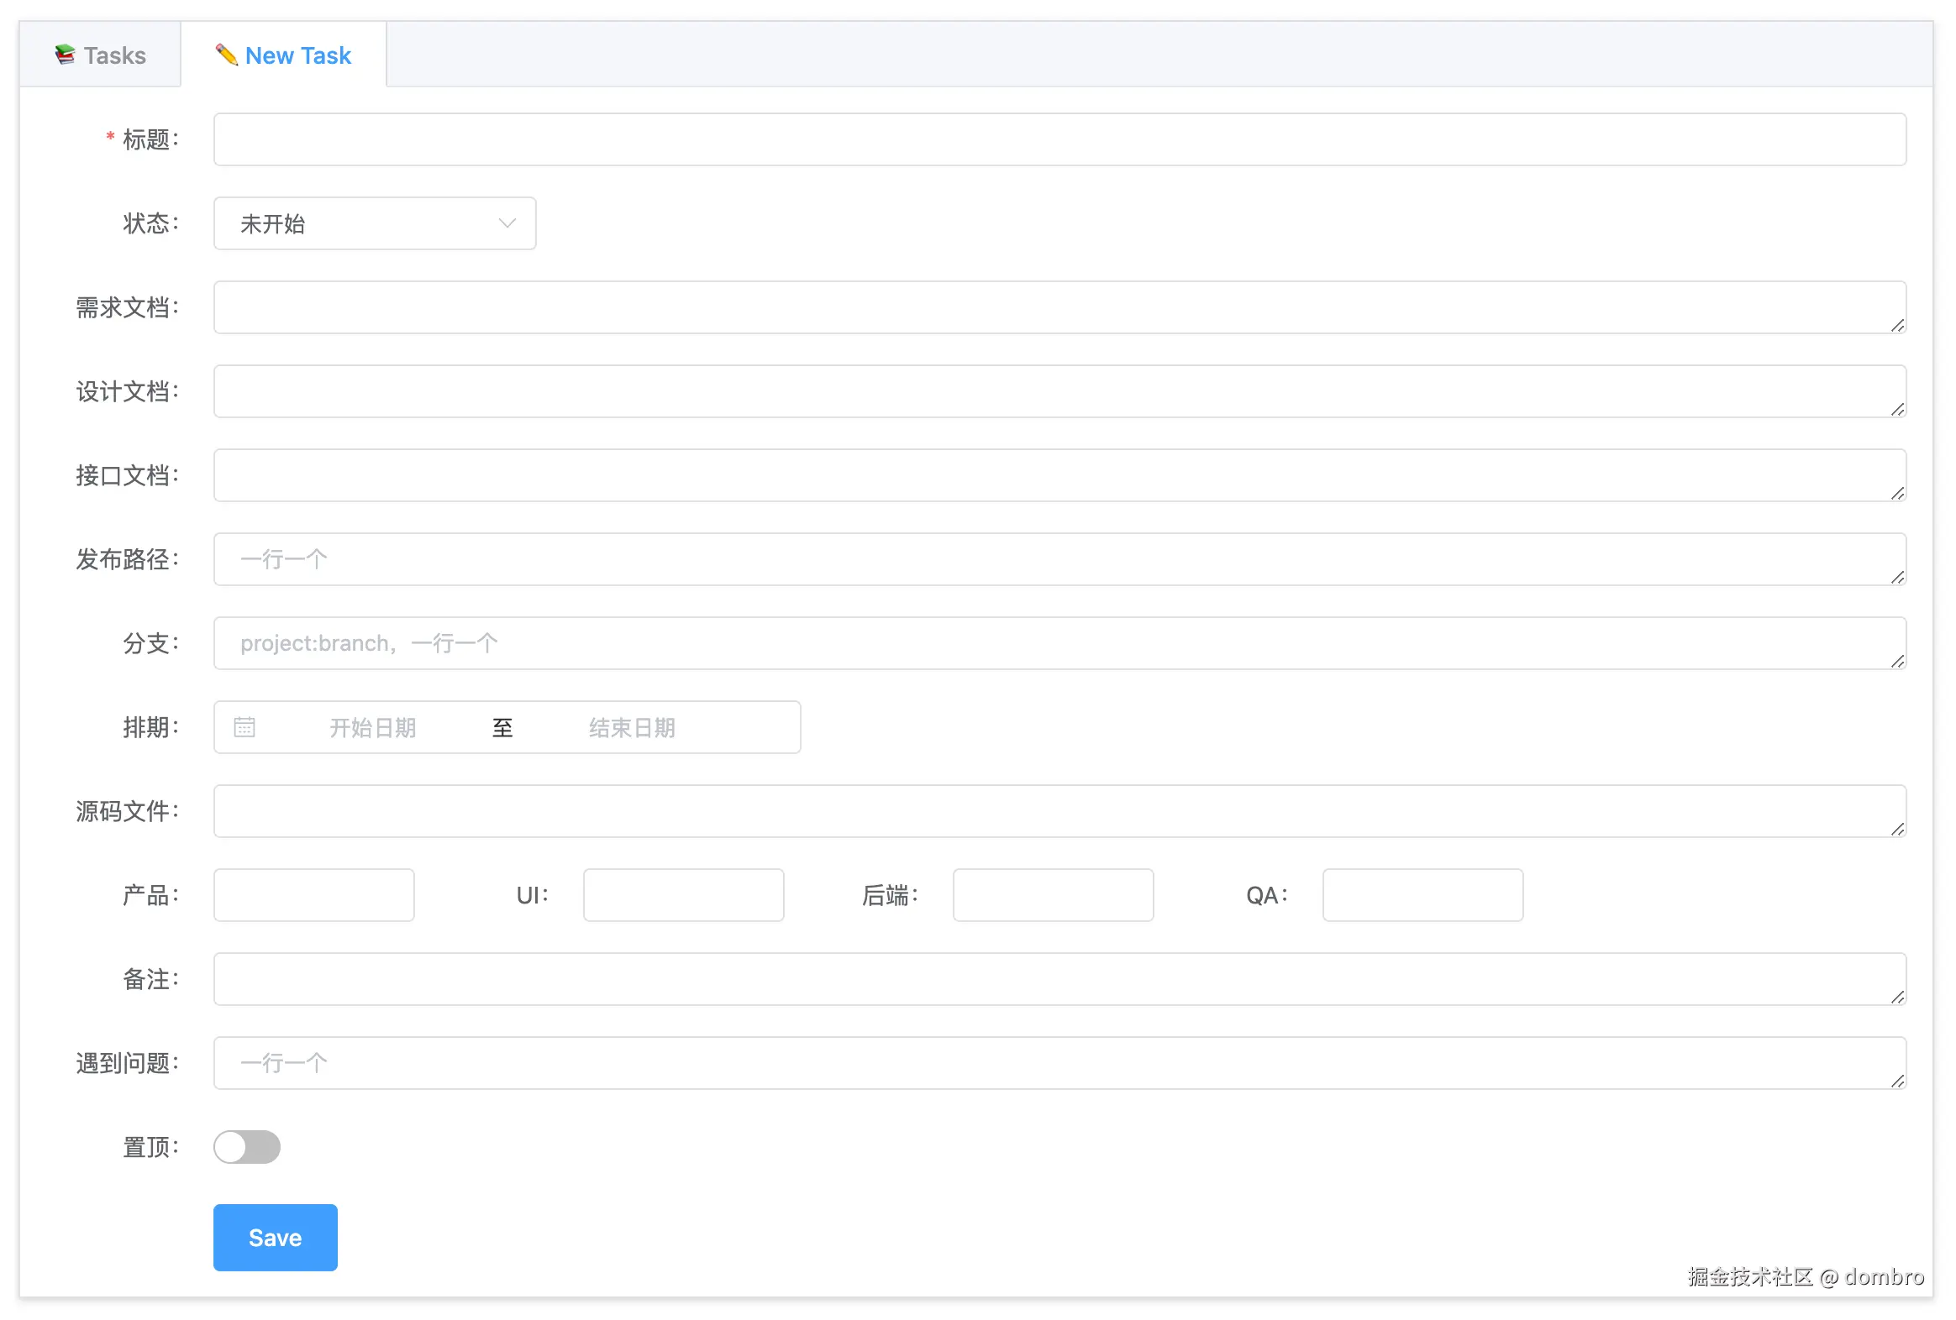Click the chevron arrow in 状态 select
Screen dimensions: 1956x1320
[x=507, y=224]
